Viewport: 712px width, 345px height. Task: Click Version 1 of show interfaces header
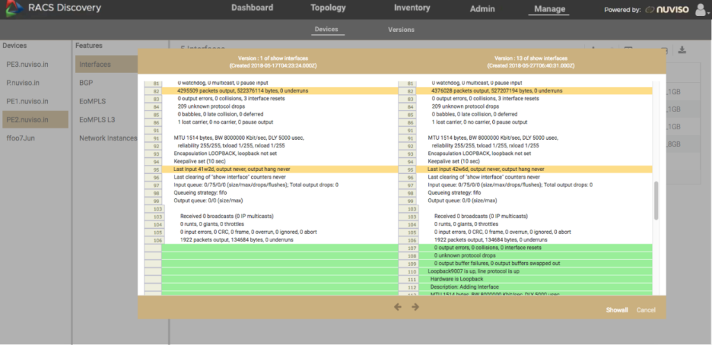point(273,62)
